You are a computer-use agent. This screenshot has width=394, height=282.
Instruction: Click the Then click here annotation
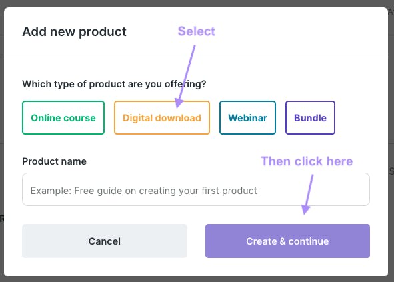click(307, 161)
